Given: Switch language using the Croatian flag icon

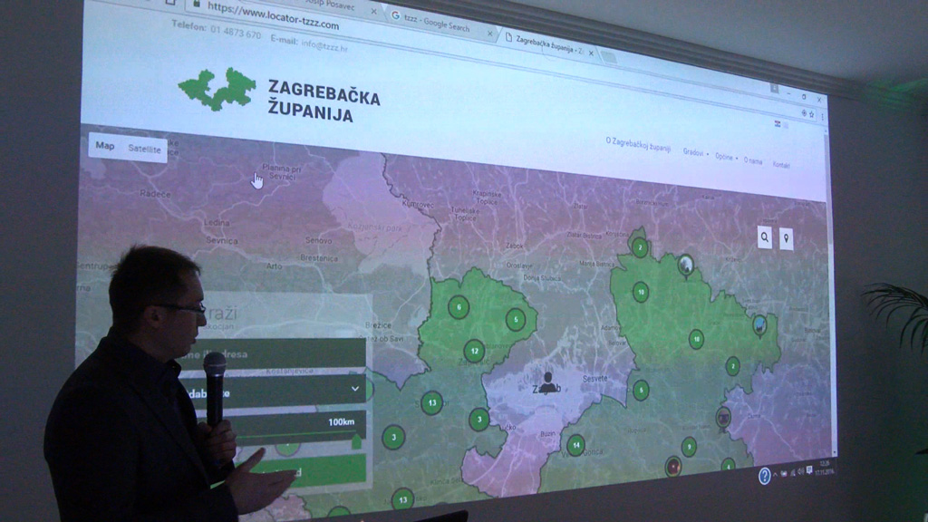Looking at the screenshot, I should pyautogui.click(x=777, y=123).
